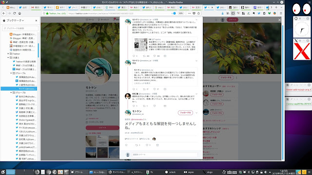
Task: Open a new browser tab with plus
Action: point(276,7)
